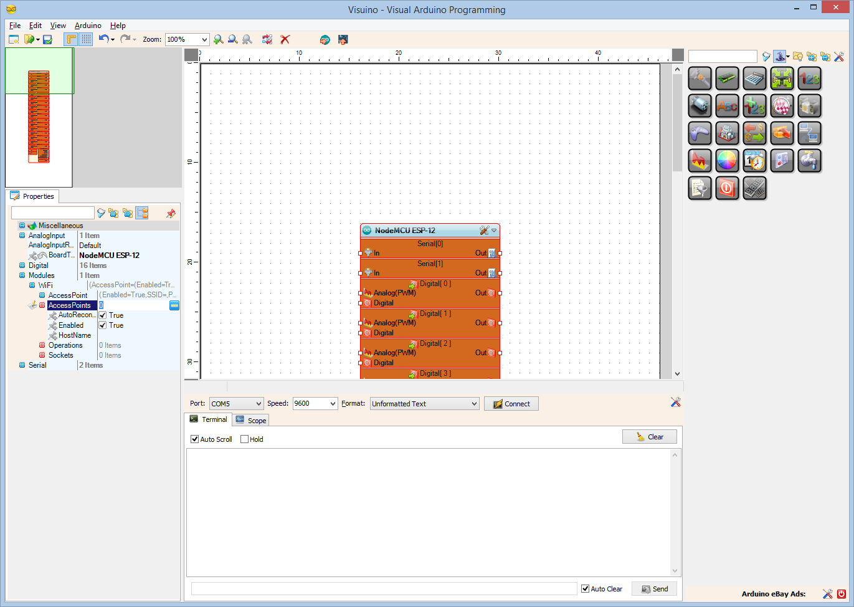Open the motor components category
This screenshot has width=854, height=607.
coord(700,106)
